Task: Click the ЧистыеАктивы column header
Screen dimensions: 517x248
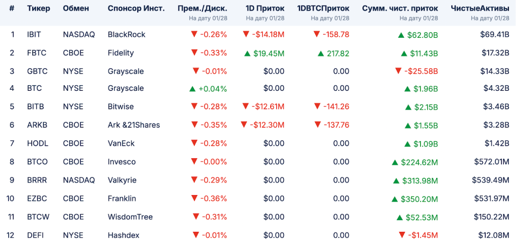Action: 480,9
